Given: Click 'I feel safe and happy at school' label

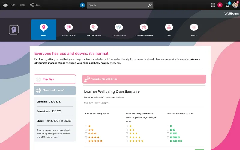Looking at the screenshot, I should point(180,114).
